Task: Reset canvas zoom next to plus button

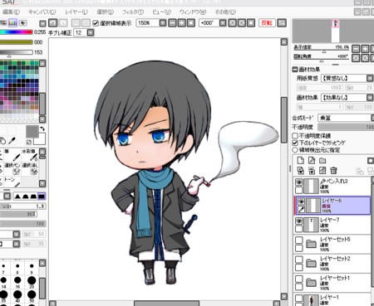Action: pos(191,22)
